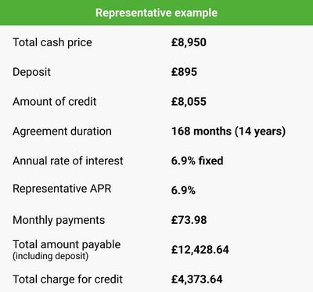Select the Total amount payable label

click(x=67, y=245)
